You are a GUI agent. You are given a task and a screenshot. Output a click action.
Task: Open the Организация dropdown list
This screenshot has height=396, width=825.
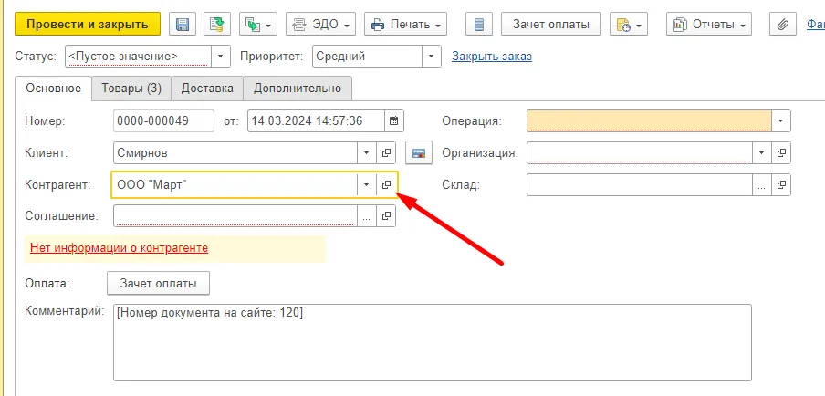point(761,153)
